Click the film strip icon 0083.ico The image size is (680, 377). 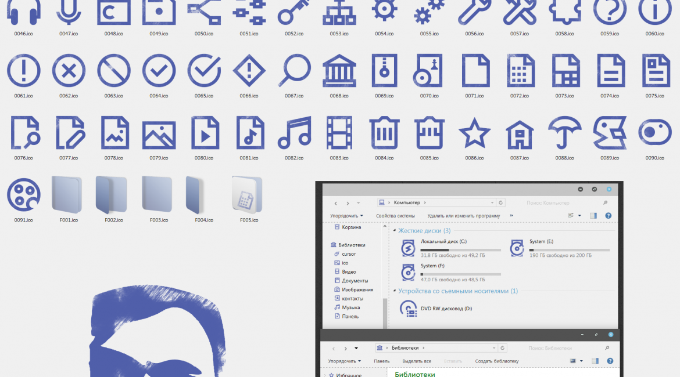point(339,133)
